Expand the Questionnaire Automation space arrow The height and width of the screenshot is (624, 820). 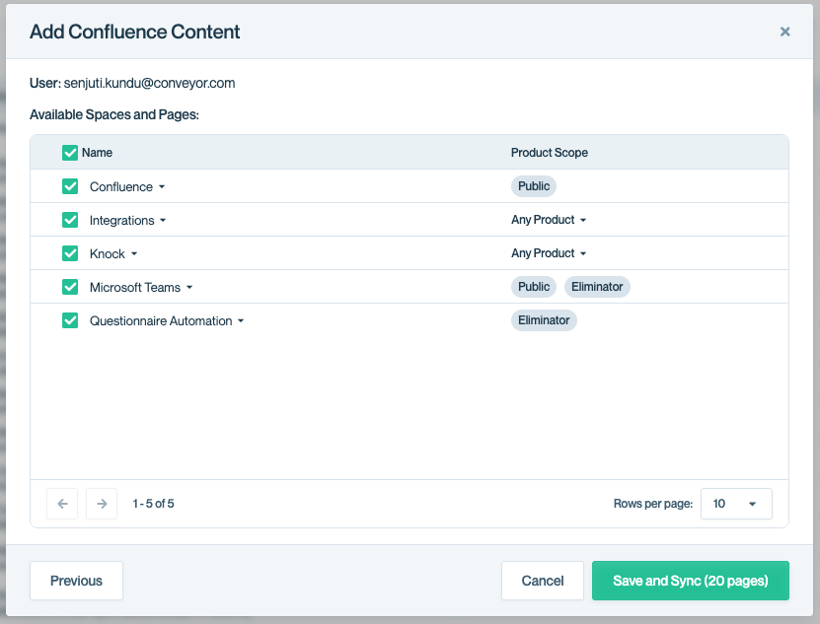point(241,321)
